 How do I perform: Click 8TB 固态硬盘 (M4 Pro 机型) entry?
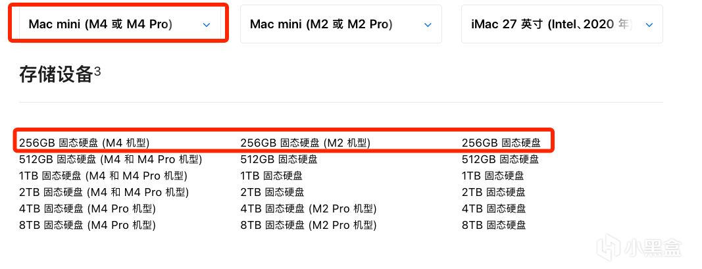point(87,225)
